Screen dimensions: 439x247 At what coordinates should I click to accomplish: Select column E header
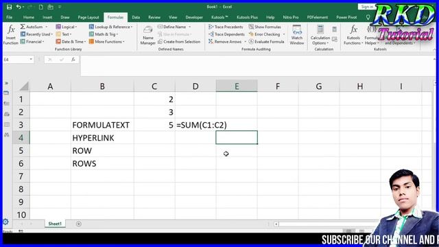pyautogui.click(x=237, y=86)
